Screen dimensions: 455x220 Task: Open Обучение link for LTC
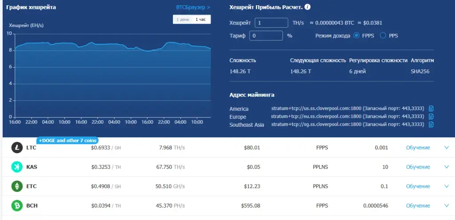pos(418,148)
